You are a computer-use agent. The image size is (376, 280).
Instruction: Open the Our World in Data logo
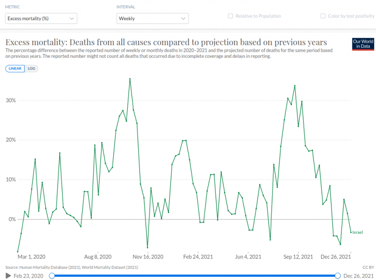coord(362,44)
